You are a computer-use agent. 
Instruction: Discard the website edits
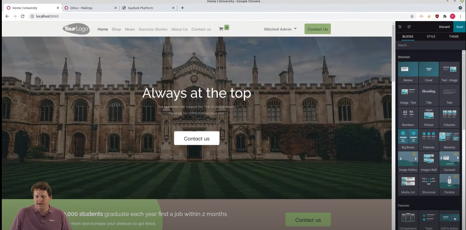point(444,27)
